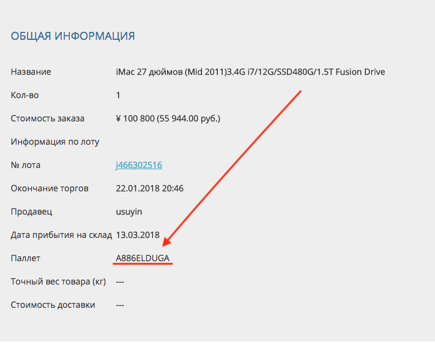Click the ОБЩАЯ ИНФОРМАЦИЯ section heading

click(x=73, y=36)
